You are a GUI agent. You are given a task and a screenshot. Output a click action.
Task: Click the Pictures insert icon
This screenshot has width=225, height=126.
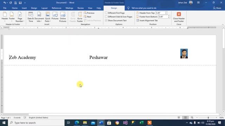(55, 16)
